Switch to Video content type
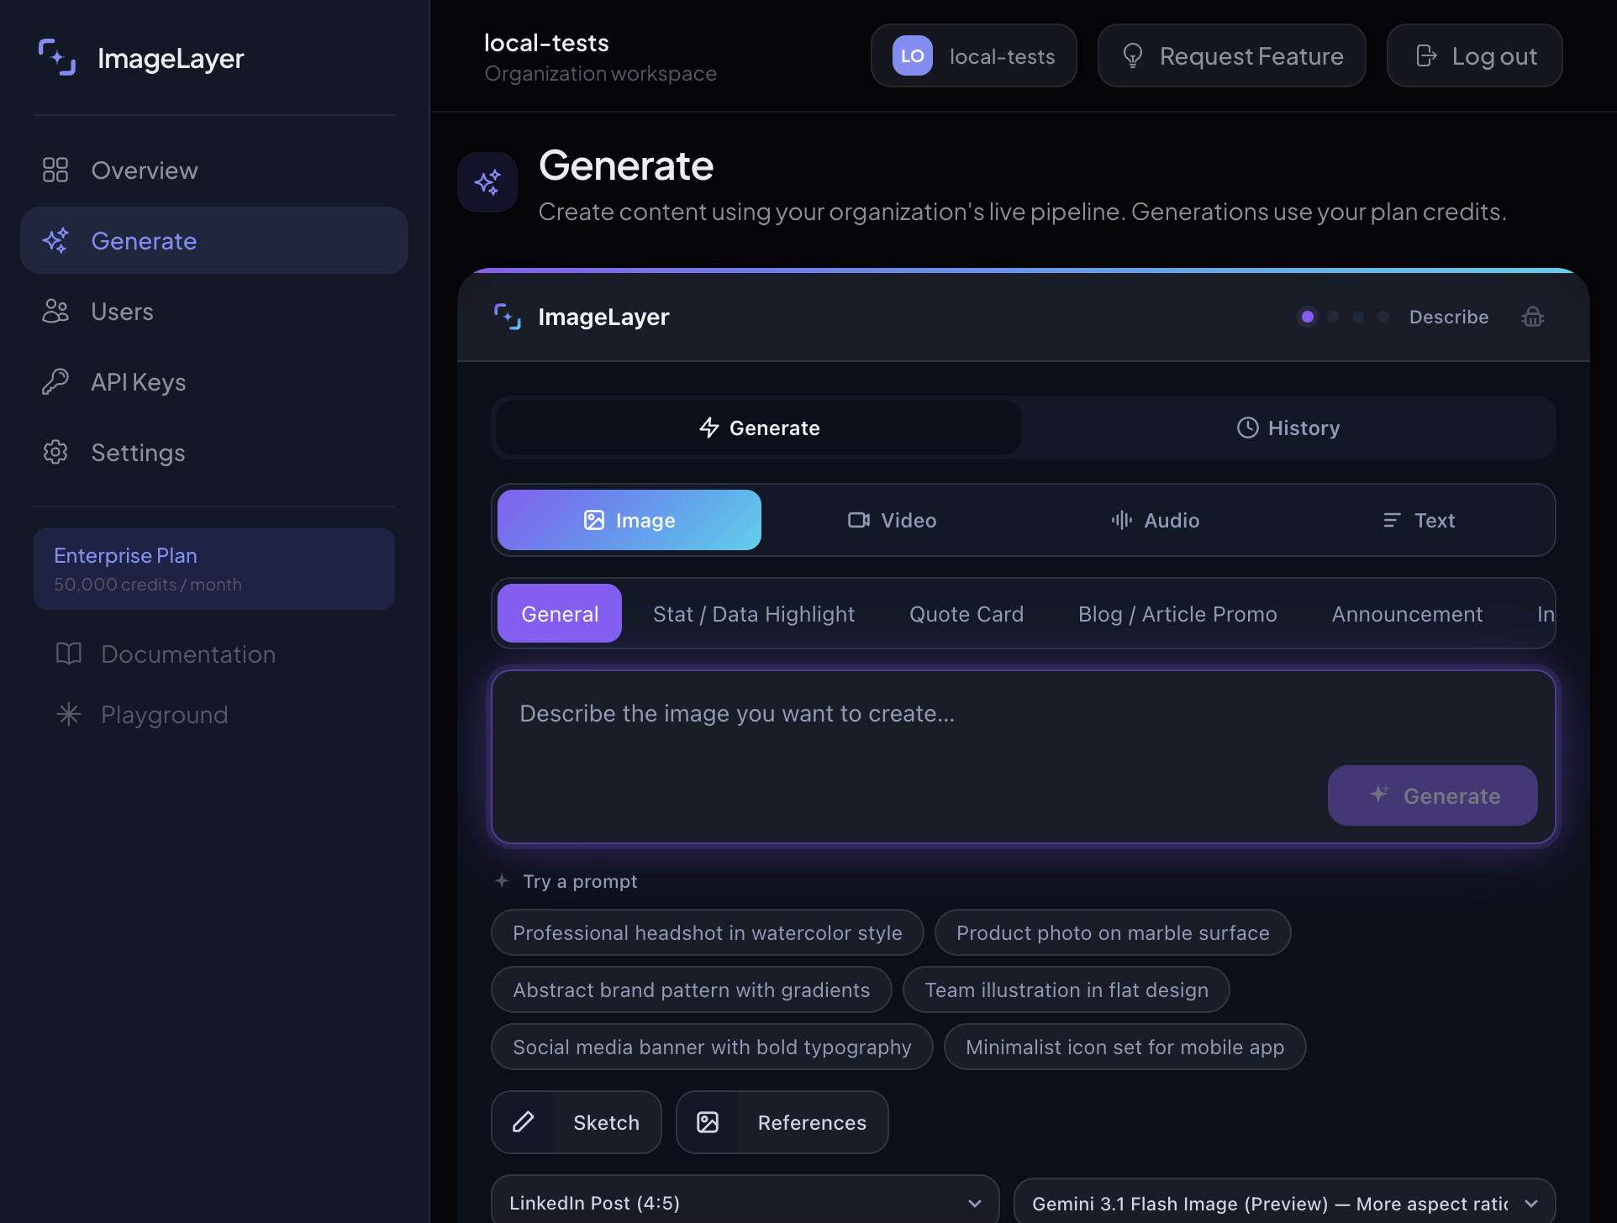The width and height of the screenshot is (1617, 1223). pyautogui.click(x=893, y=520)
